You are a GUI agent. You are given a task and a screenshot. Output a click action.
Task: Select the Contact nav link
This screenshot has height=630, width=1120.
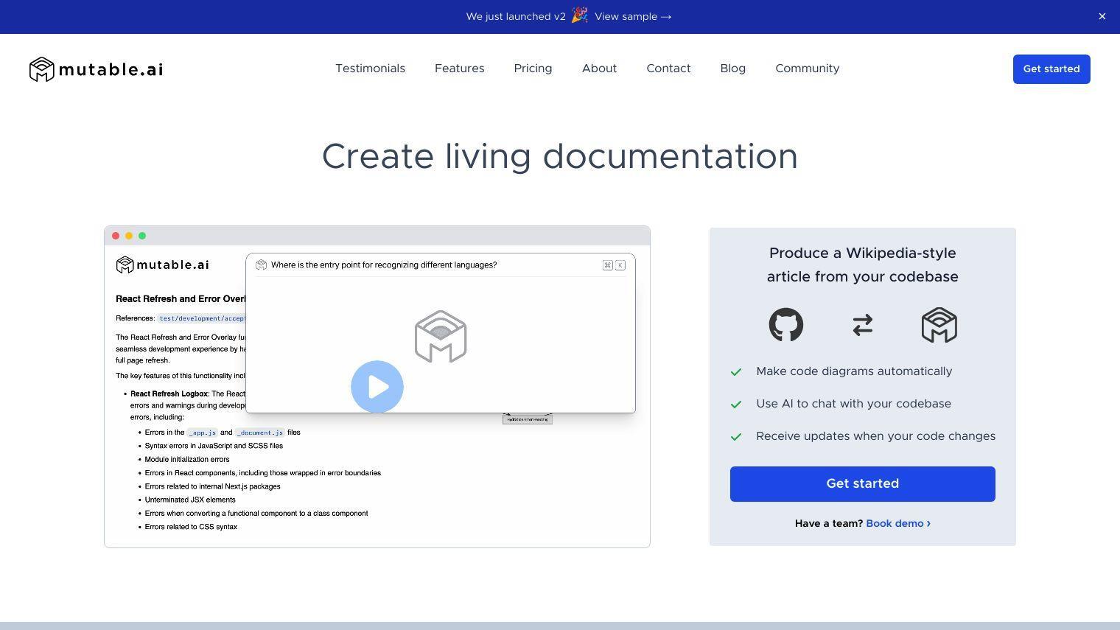(x=668, y=69)
